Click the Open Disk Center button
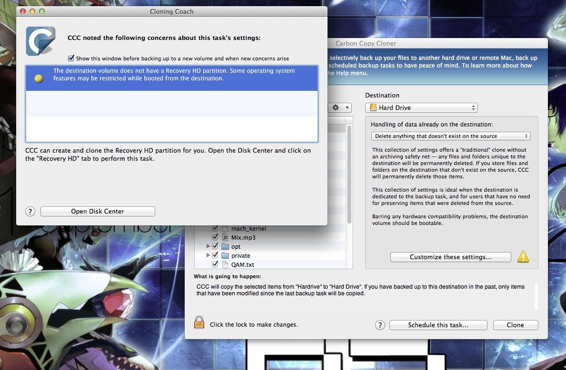Image resolution: width=566 pixels, height=370 pixels. [x=98, y=211]
